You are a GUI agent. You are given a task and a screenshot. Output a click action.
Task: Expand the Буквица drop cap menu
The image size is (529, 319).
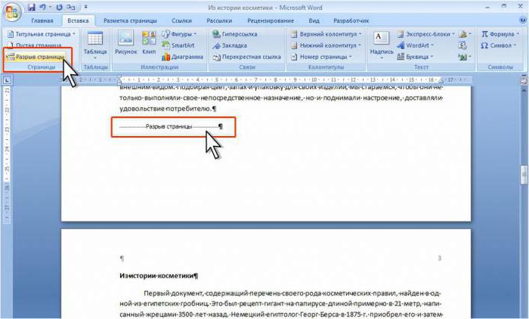coord(415,57)
